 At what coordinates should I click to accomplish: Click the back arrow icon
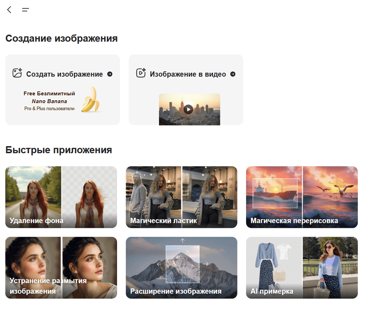[9, 10]
